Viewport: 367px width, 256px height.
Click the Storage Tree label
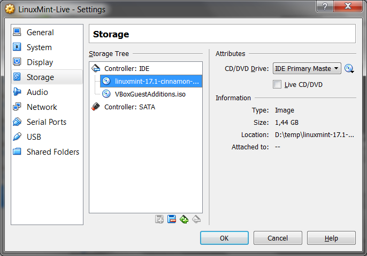click(109, 54)
